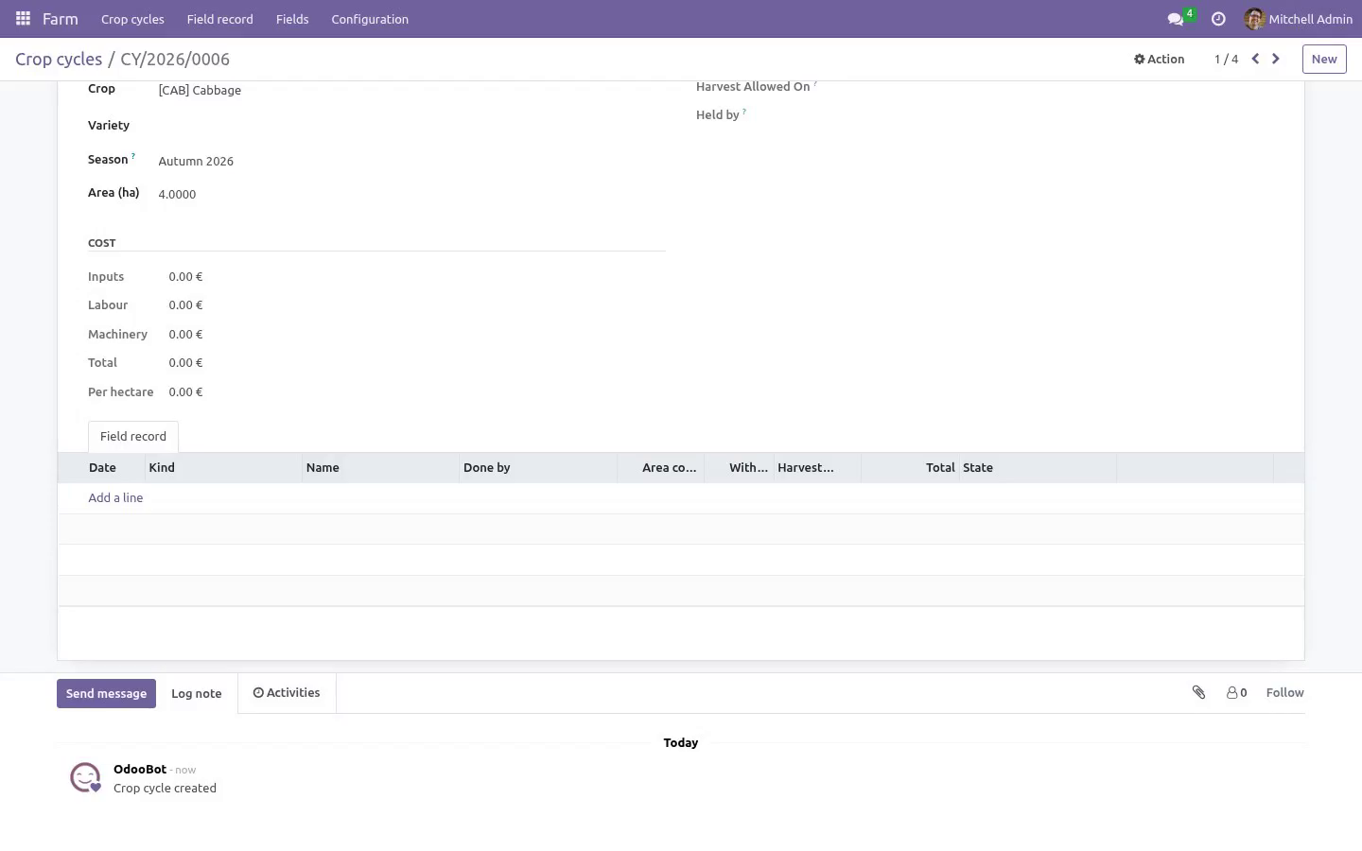Open the activities clock in the top bar
Image resolution: width=1362 pixels, height=851 pixels.
1218,19
